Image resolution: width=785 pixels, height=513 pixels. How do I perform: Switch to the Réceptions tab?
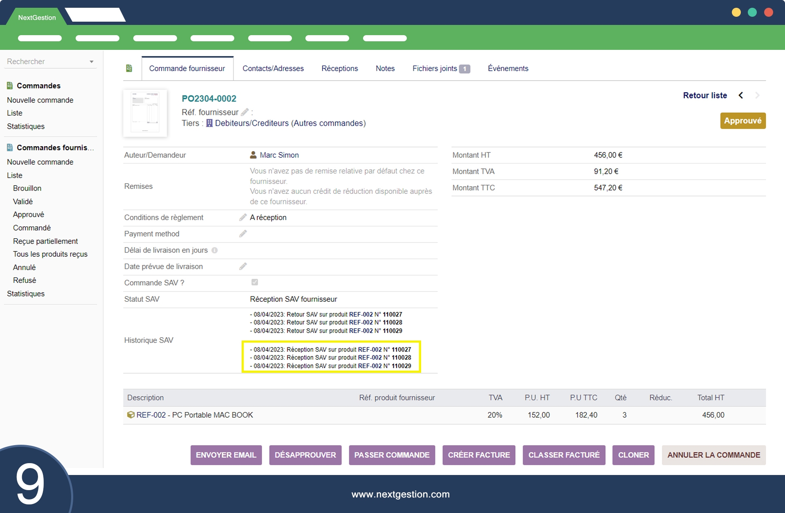click(339, 68)
